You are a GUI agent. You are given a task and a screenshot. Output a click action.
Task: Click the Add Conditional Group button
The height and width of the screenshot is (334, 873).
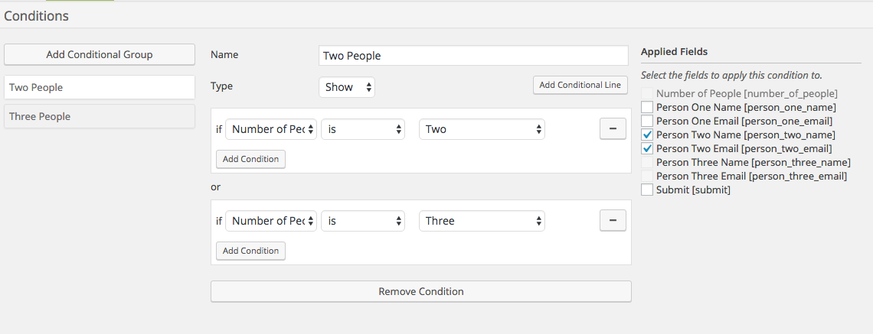tap(100, 54)
